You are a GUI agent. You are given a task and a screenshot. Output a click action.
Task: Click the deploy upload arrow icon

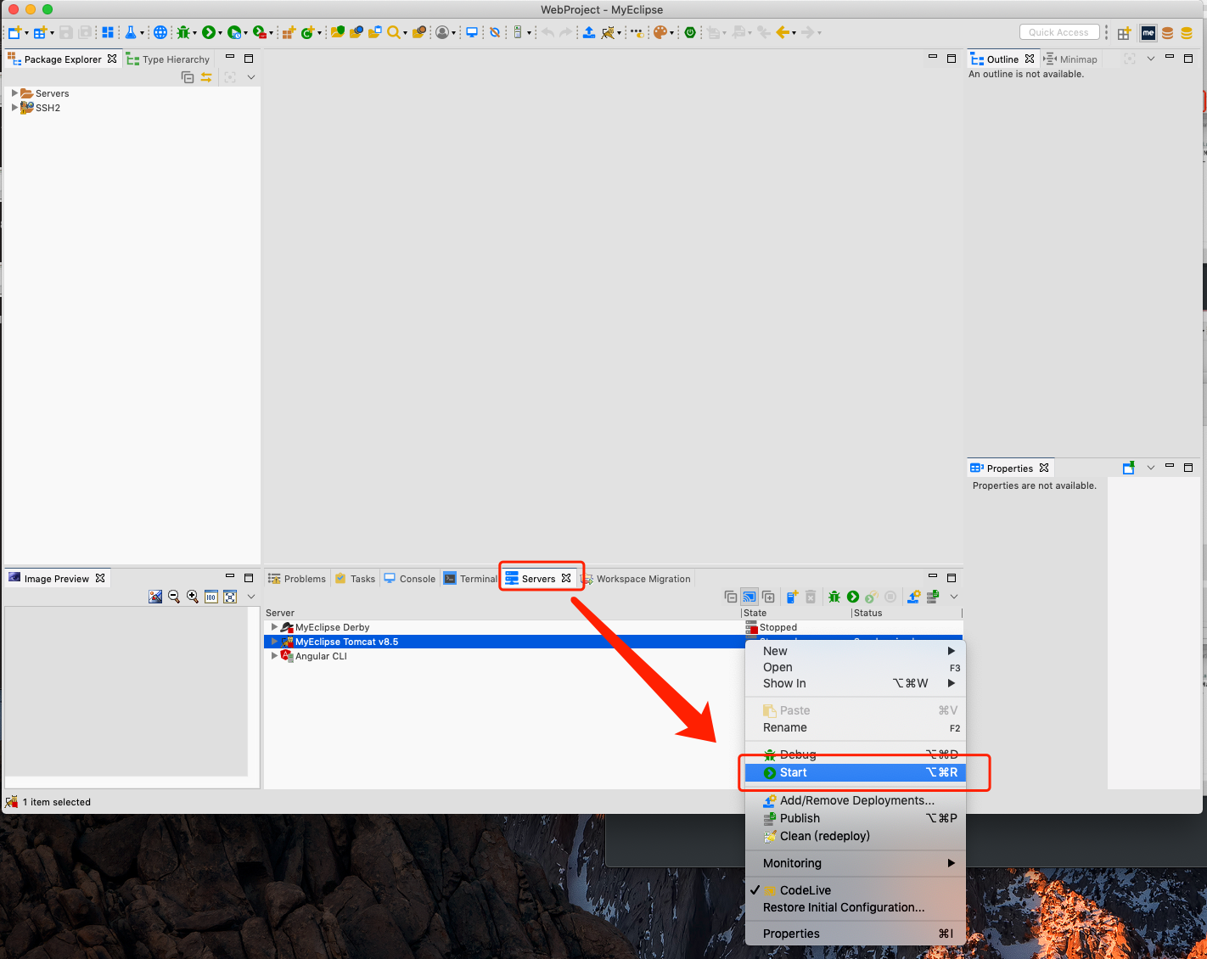coord(588,32)
